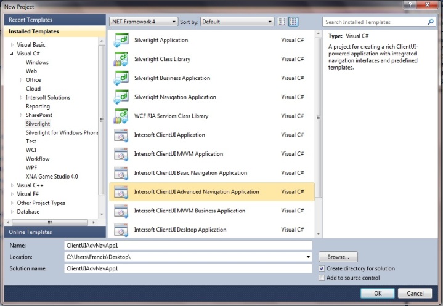This screenshot has width=443, height=306.
Task: Select Windows under Visual C#
Action: (x=37, y=62)
